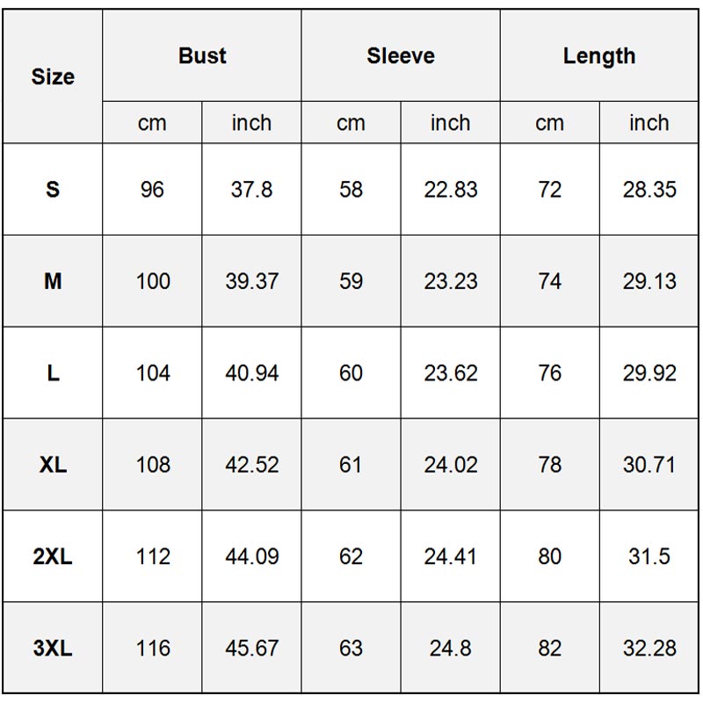Screen dimensions: 703x703
Task: Choose the XL size row label
Action: click(x=53, y=465)
